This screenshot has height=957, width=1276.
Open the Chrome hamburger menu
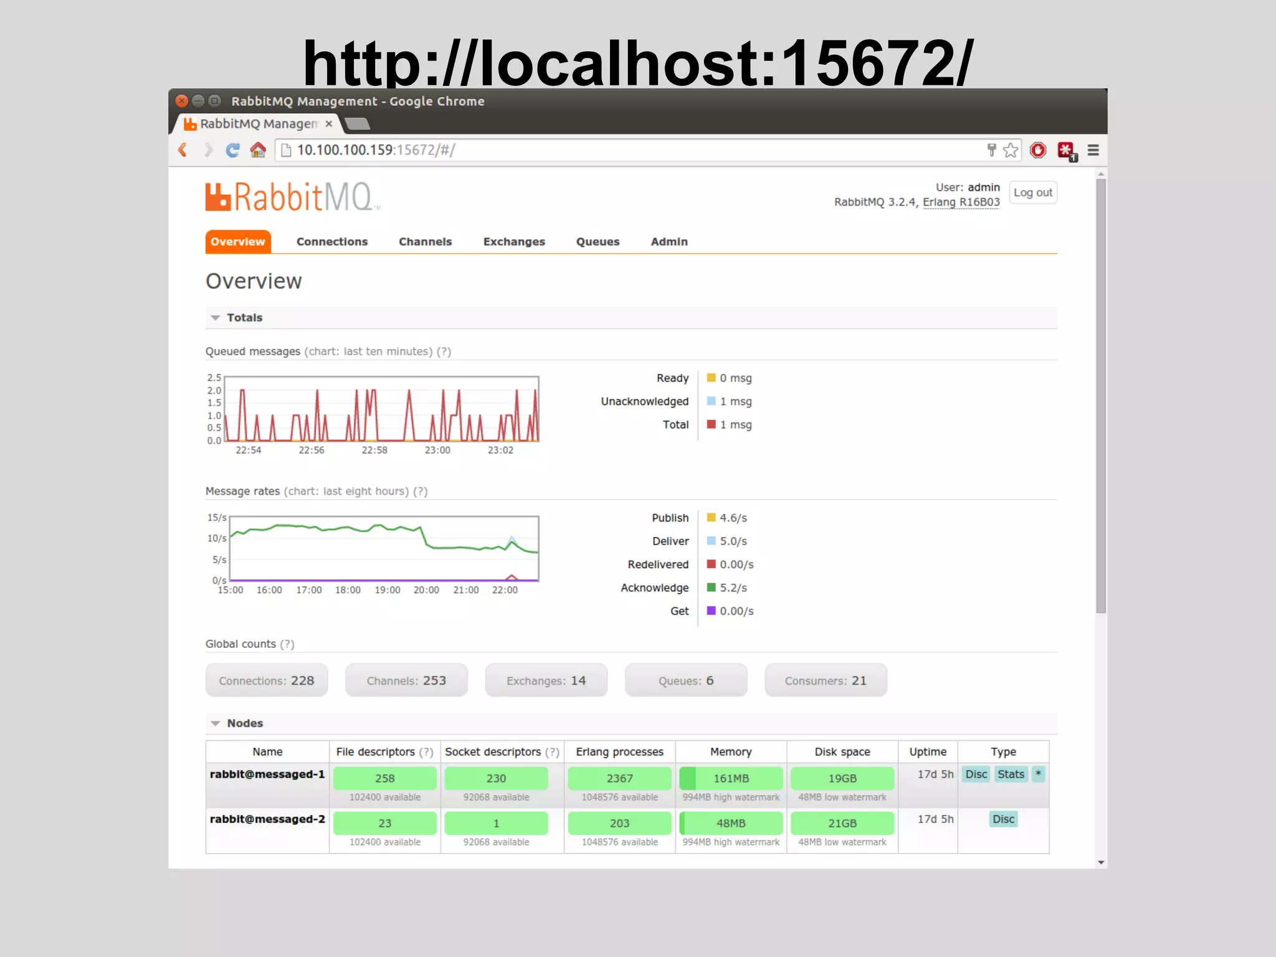(1093, 150)
